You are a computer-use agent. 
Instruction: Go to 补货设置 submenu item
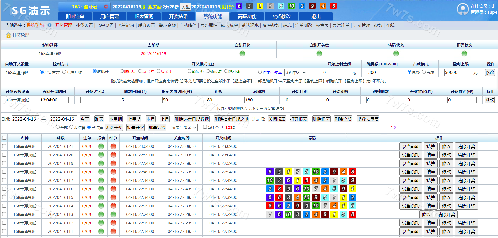coord(84,25)
